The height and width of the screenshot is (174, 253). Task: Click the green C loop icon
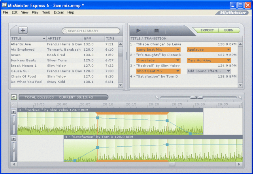click(x=14, y=97)
